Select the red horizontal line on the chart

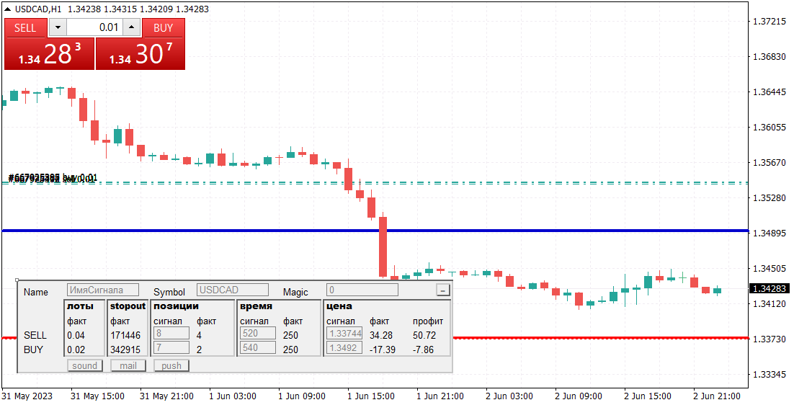[600, 338]
